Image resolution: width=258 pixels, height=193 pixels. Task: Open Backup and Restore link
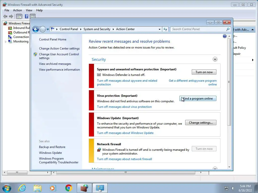pyautogui.click(x=52, y=147)
